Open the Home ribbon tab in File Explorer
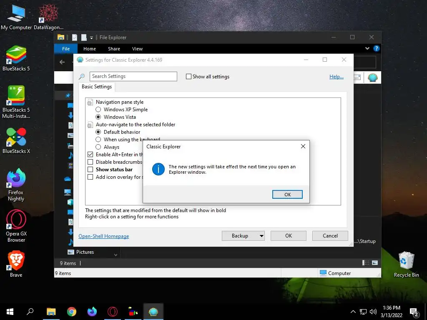 click(x=90, y=49)
